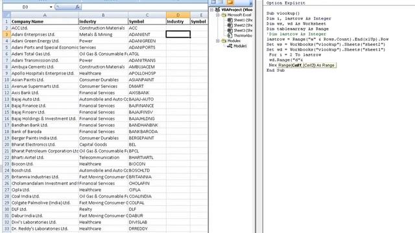The width and height of the screenshot is (415, 233).
Task: Click cell containing 'Bank of Baroda'
Action: coord(45,131)
